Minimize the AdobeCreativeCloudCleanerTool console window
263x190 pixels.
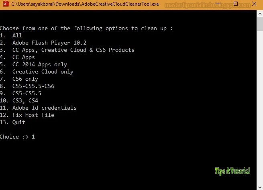click(218, 4)
